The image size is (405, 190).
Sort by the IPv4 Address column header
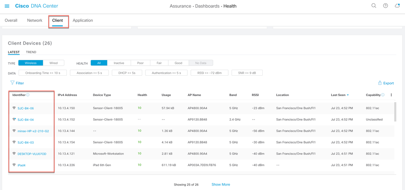tap(67, 95)
